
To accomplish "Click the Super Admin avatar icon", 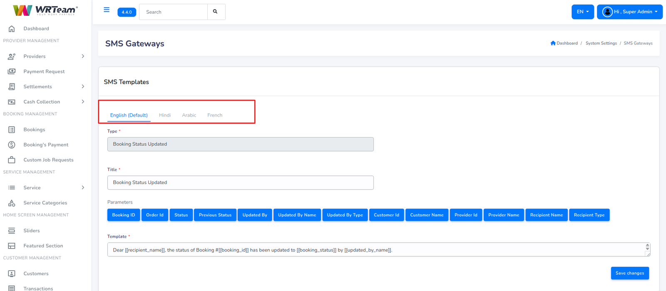I will (607, 12).
